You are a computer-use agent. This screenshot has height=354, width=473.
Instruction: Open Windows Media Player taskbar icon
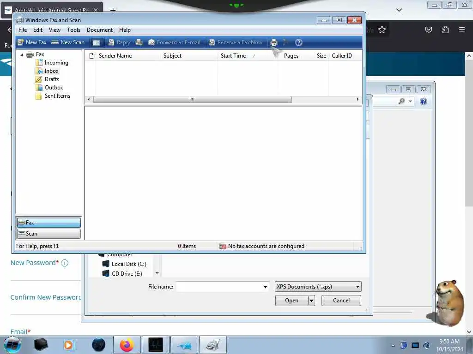point(69,345)
